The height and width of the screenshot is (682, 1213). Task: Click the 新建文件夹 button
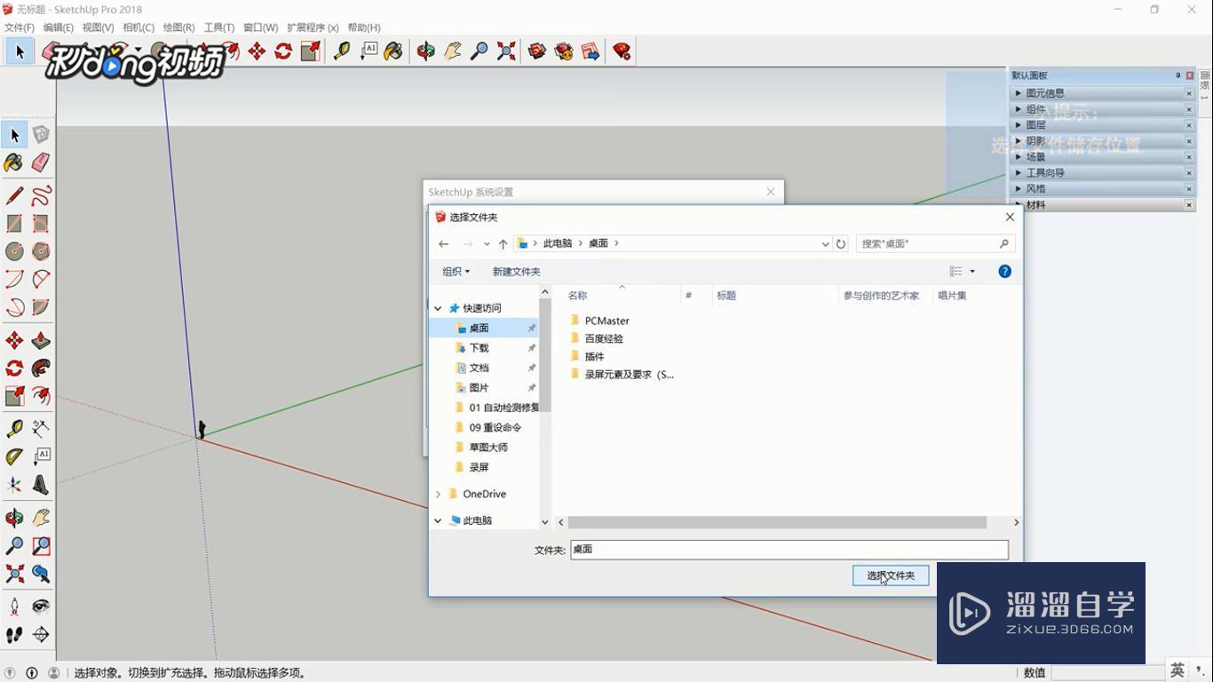[x=516, y=272]
